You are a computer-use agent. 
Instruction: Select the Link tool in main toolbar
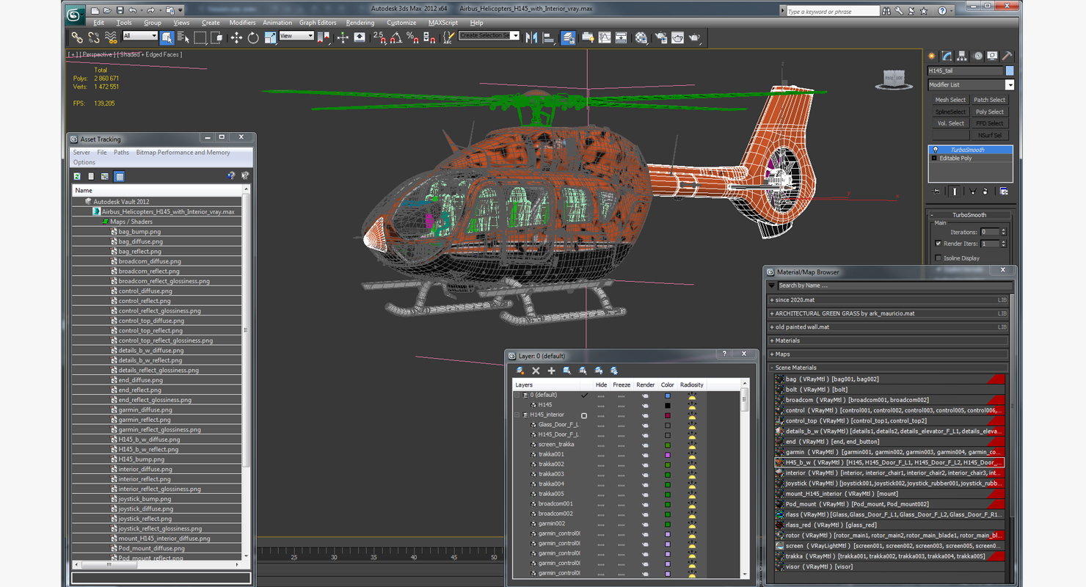76,37
